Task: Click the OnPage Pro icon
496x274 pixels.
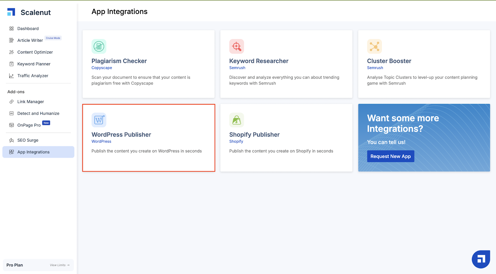Action: [11, 125]
